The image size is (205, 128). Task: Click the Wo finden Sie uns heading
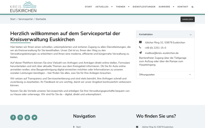coord(156,116)
